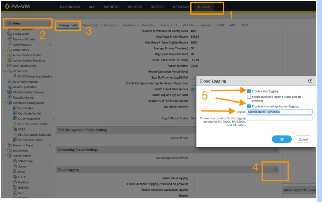This screenshot has height=203, width=322.
Task: Open the OBJECTS top menu
Action: click(157, 7)
